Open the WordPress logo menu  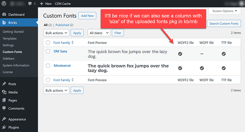click(4, 4)
